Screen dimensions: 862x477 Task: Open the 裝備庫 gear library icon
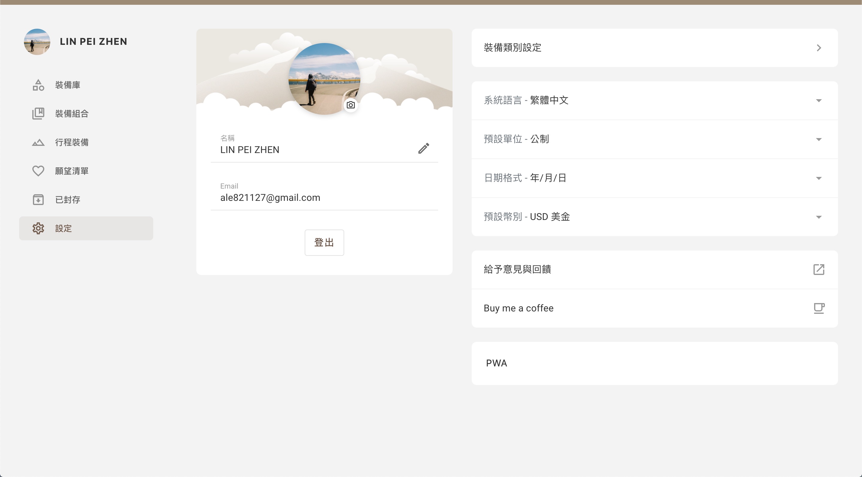[38, 85]
